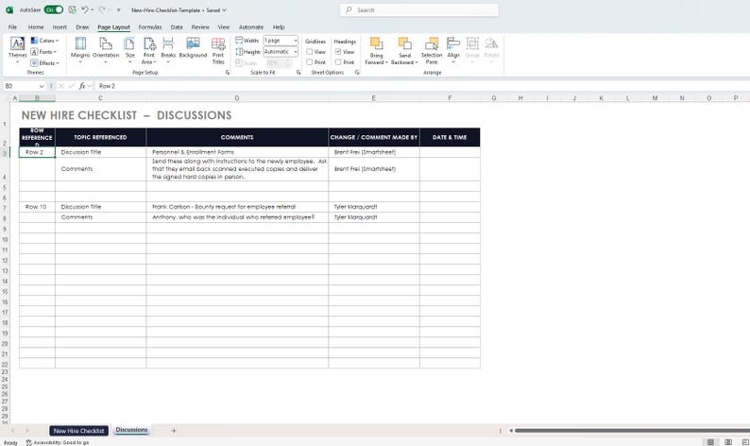Screen dimensions: 750x446
Task: Switch to the Review tab
Action: pyautogui.click(x=200, y=27)
